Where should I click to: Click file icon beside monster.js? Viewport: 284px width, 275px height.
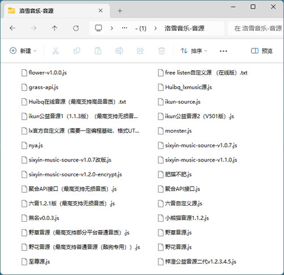(161, 131)
